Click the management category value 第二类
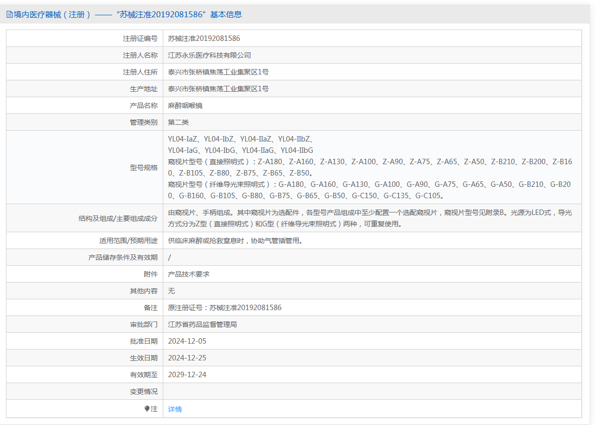 178,122
